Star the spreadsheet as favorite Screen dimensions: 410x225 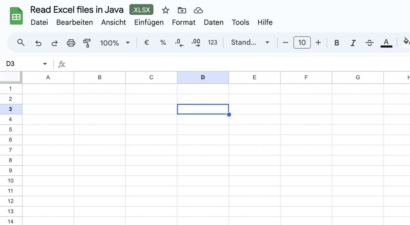[165, 10]
